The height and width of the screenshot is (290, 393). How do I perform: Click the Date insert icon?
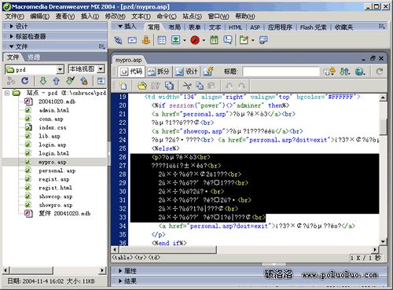tap(214, 40)
